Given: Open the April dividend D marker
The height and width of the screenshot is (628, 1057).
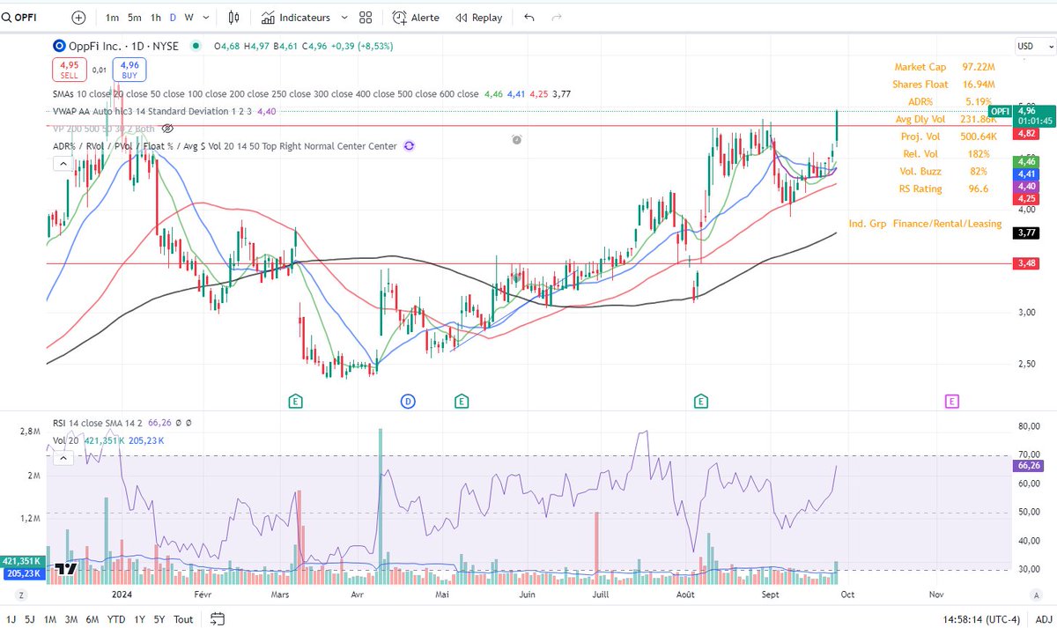Looking at the screenshot, I should 408,402.
